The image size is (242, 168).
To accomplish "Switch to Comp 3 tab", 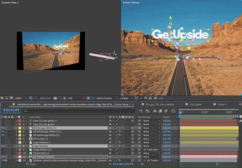I will click(x=222, y=104).
